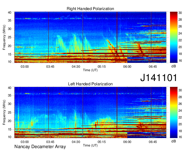Click the 26 value on the upper colorbar scale
The width and height of the screenshot is (185, 150).
tap(180, 27)
